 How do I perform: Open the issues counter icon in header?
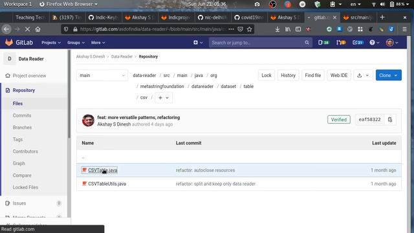[x=323, y=43]
